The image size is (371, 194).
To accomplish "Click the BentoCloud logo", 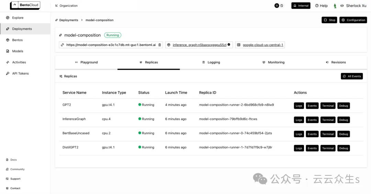I will point(25,5).
